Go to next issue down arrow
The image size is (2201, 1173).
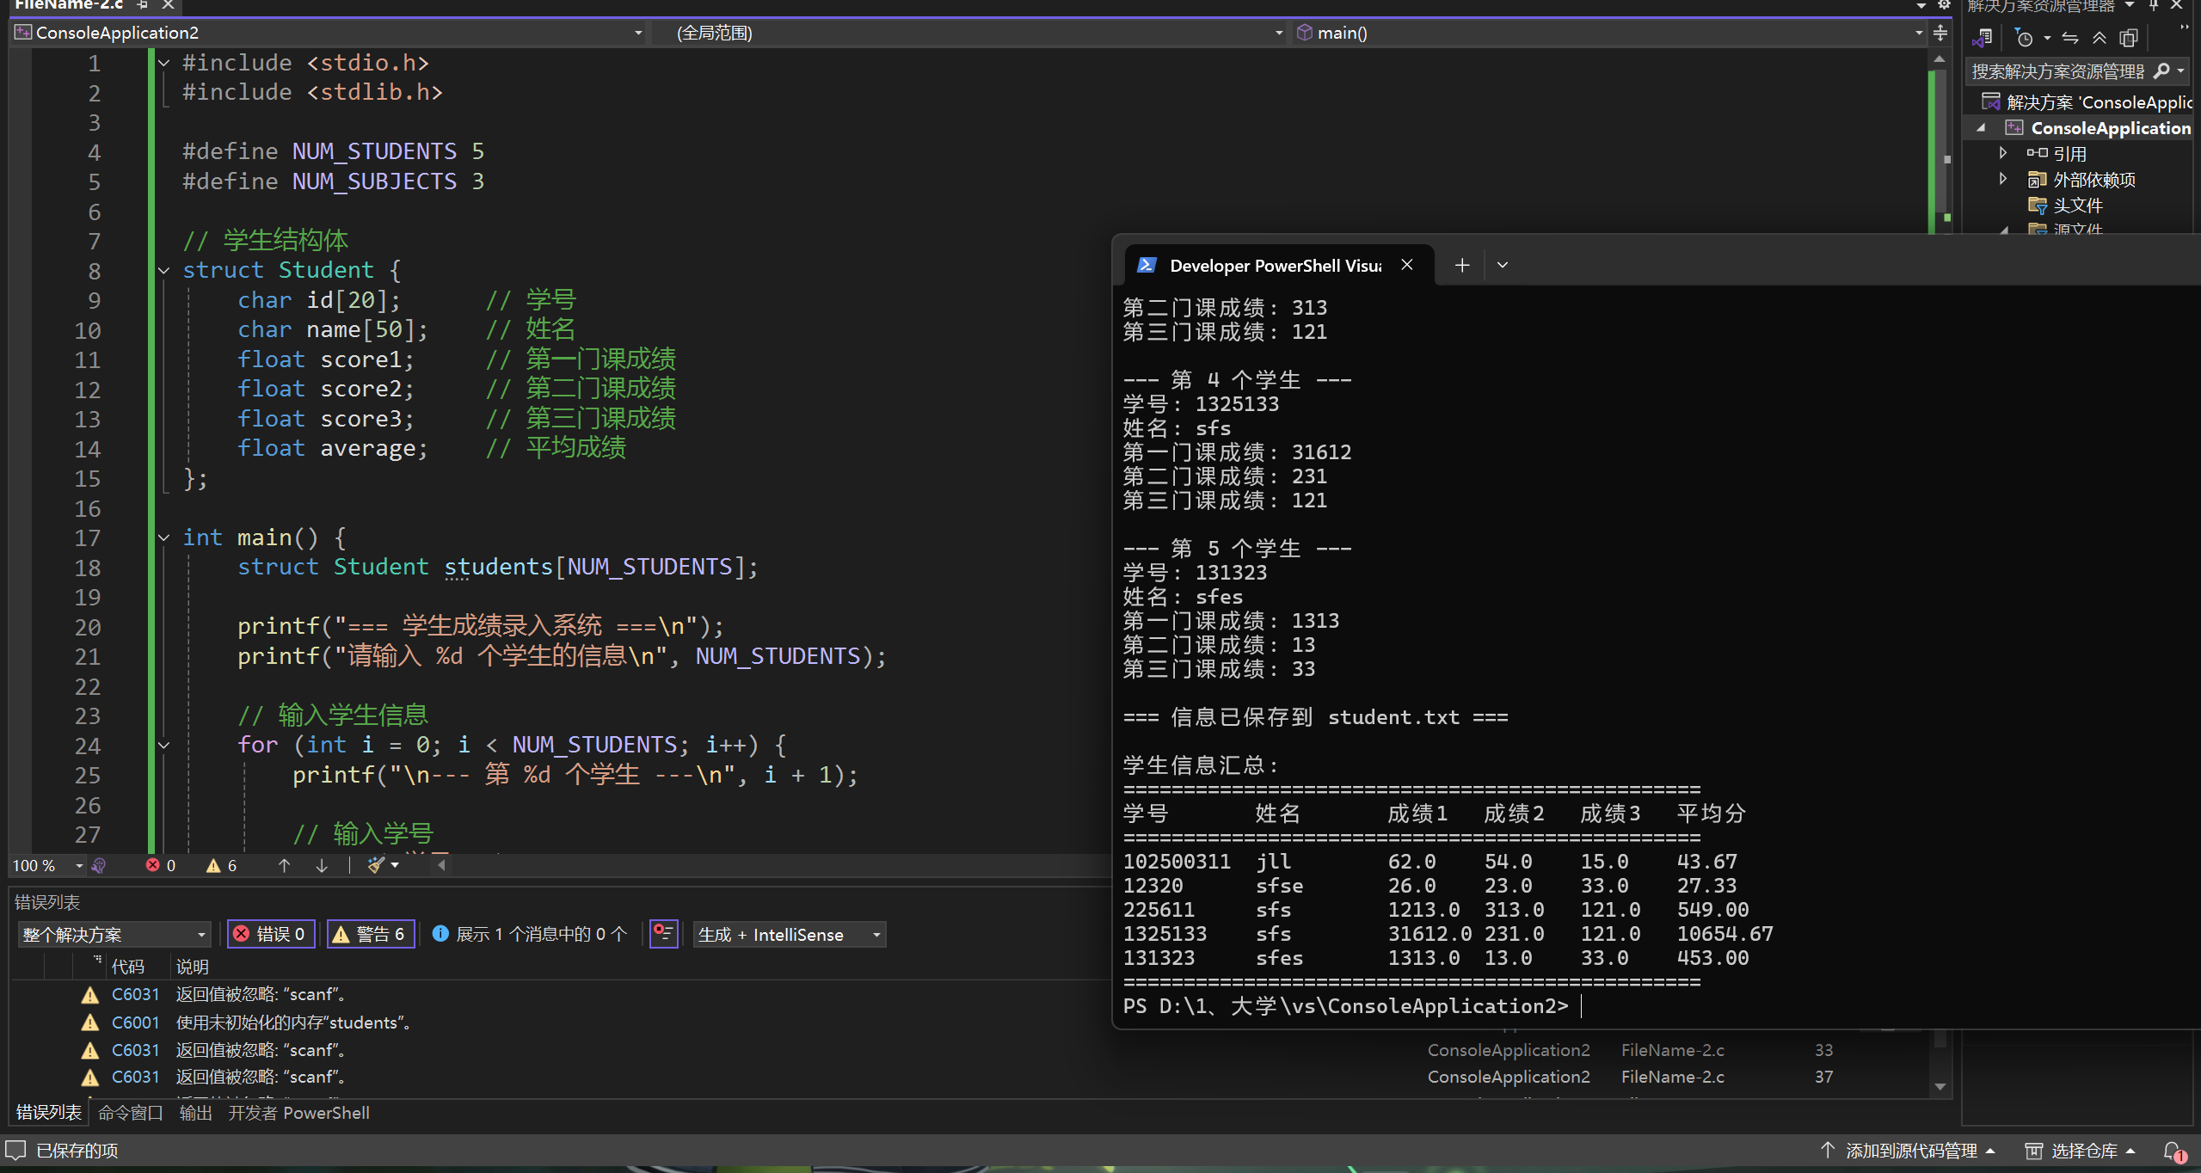tap(322, 865)
